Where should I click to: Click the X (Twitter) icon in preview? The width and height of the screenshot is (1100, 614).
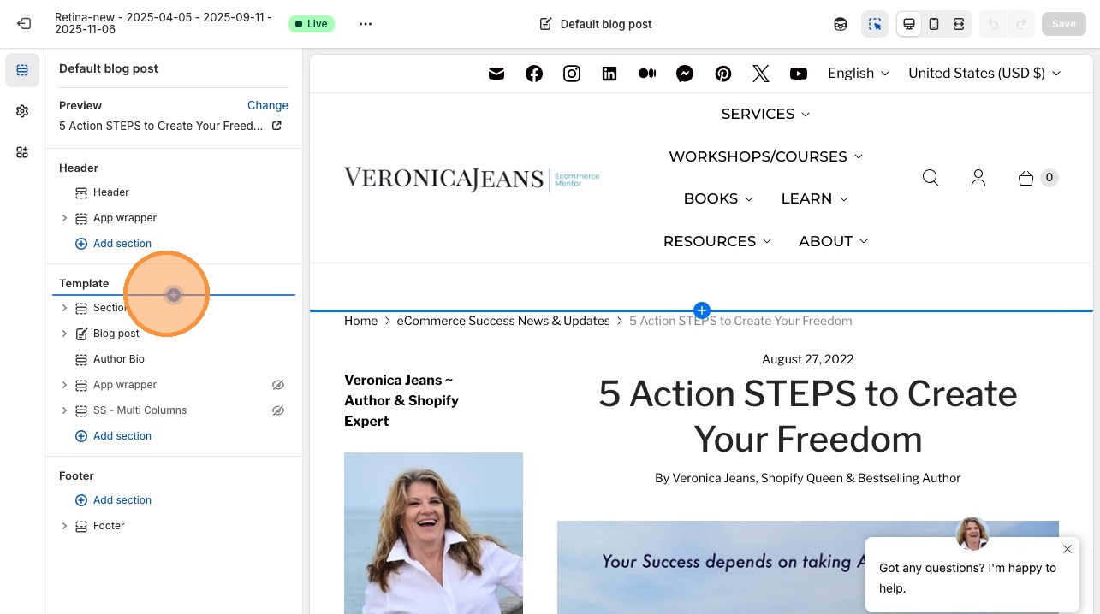761,74
